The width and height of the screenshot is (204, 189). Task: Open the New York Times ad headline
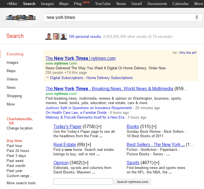click(80, 58)
